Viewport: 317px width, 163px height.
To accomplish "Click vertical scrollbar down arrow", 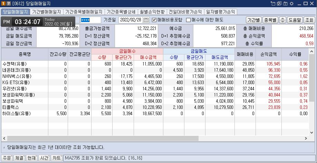I will point(311,133).
